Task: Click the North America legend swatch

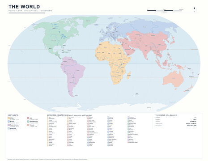Action: click(x=28, y=122)
